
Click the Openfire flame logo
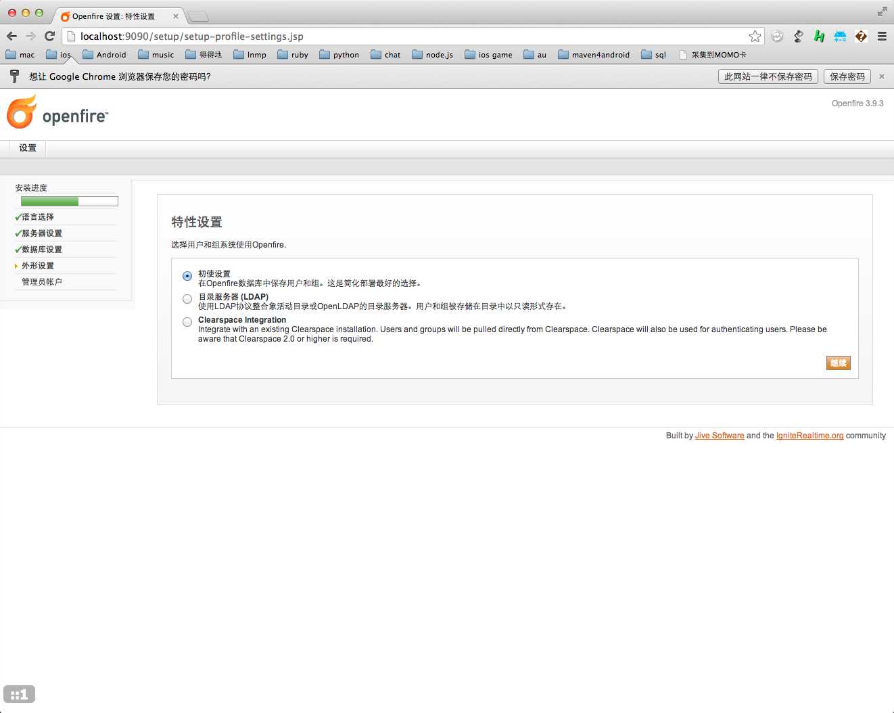coord(21,112)
